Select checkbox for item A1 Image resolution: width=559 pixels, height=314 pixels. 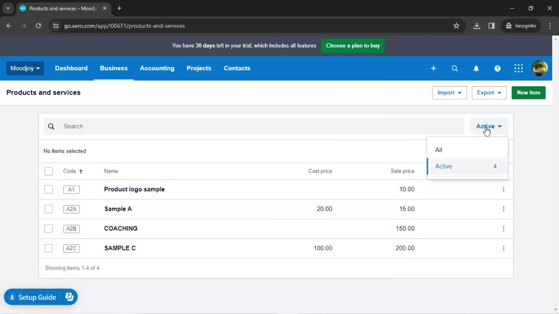pyautogui.click(x=49, y=189)
